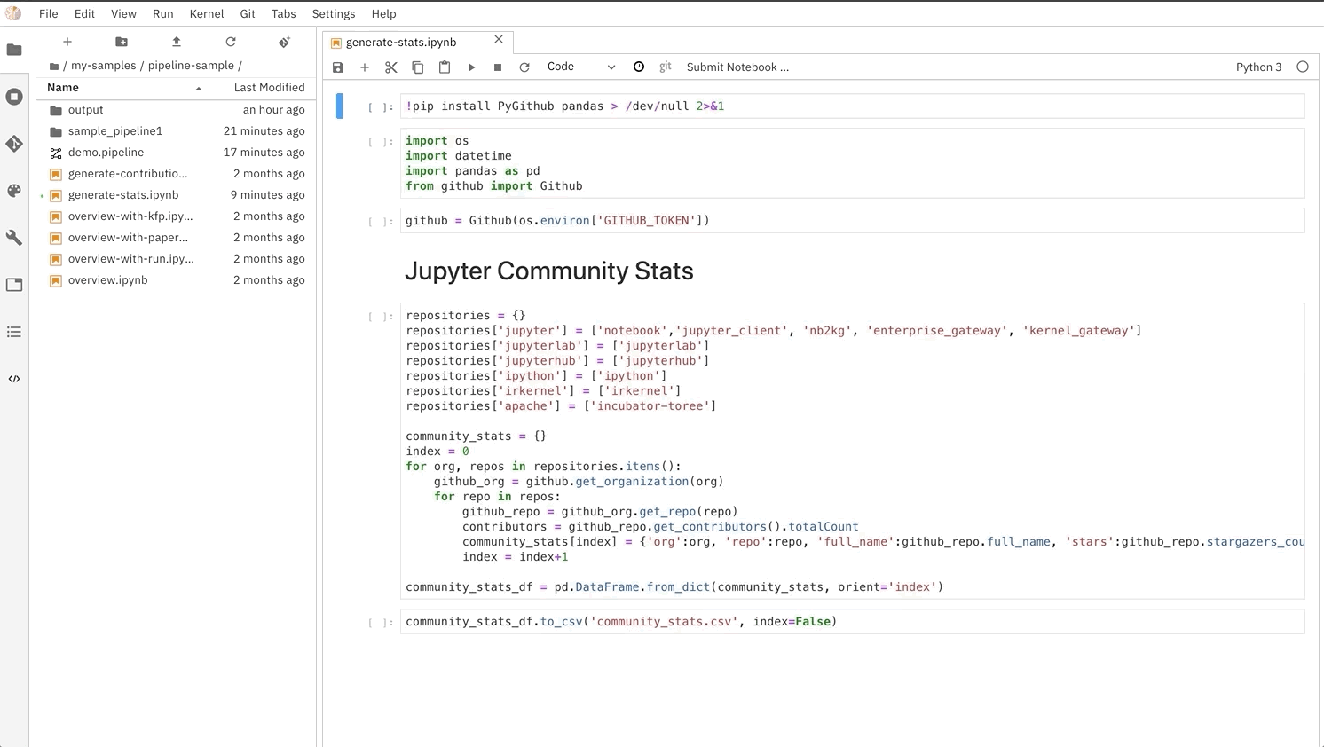Copy the selected cell

tap(418, 67)
